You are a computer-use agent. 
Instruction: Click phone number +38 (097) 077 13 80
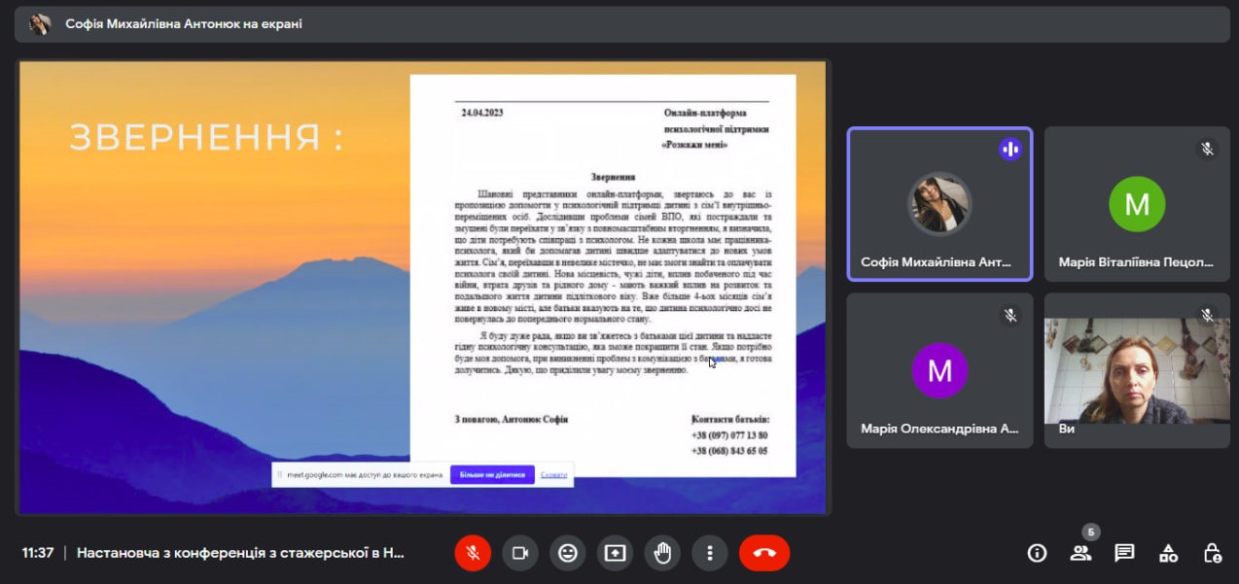tap(729, 435)
